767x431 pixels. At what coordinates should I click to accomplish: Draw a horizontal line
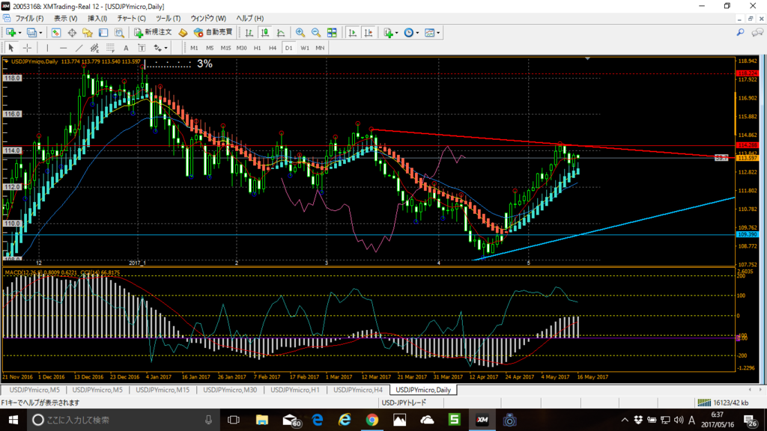pyautogui.click(x=63, y=48)
